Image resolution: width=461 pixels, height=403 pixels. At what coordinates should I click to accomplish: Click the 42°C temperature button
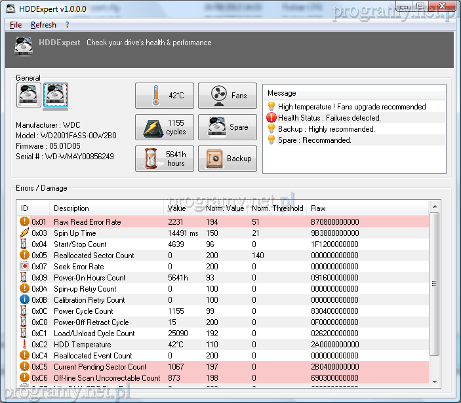pyautogui.click(x=165, y=96)
